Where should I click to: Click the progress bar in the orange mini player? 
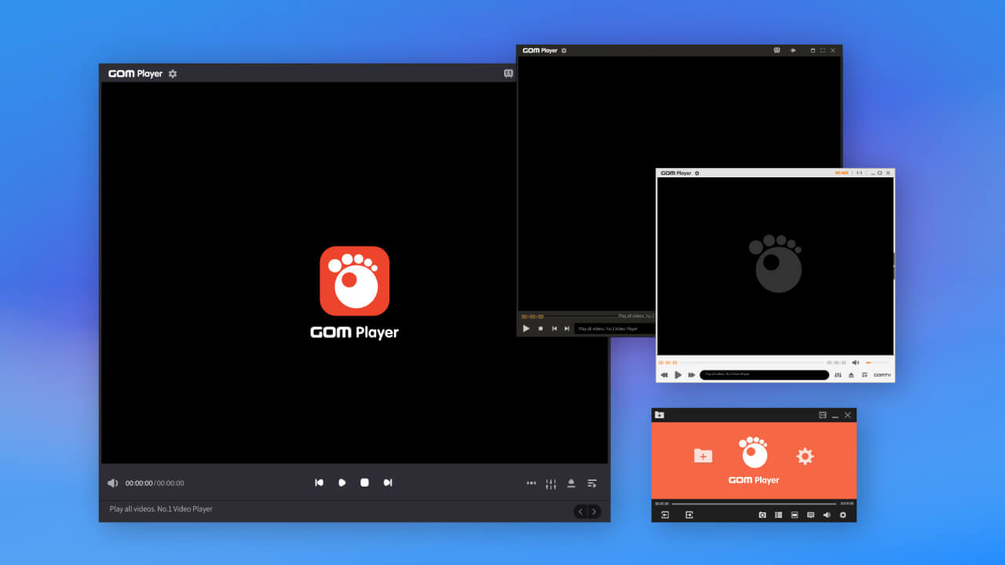pyautogui.click(x=755, y=504)
